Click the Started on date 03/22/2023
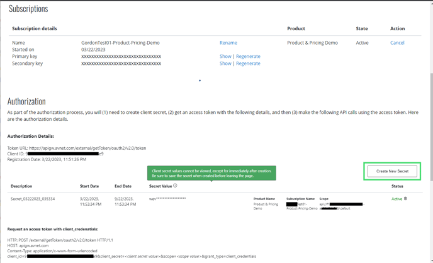The width and height of the screenshot is (433, 263). point(93,50)
